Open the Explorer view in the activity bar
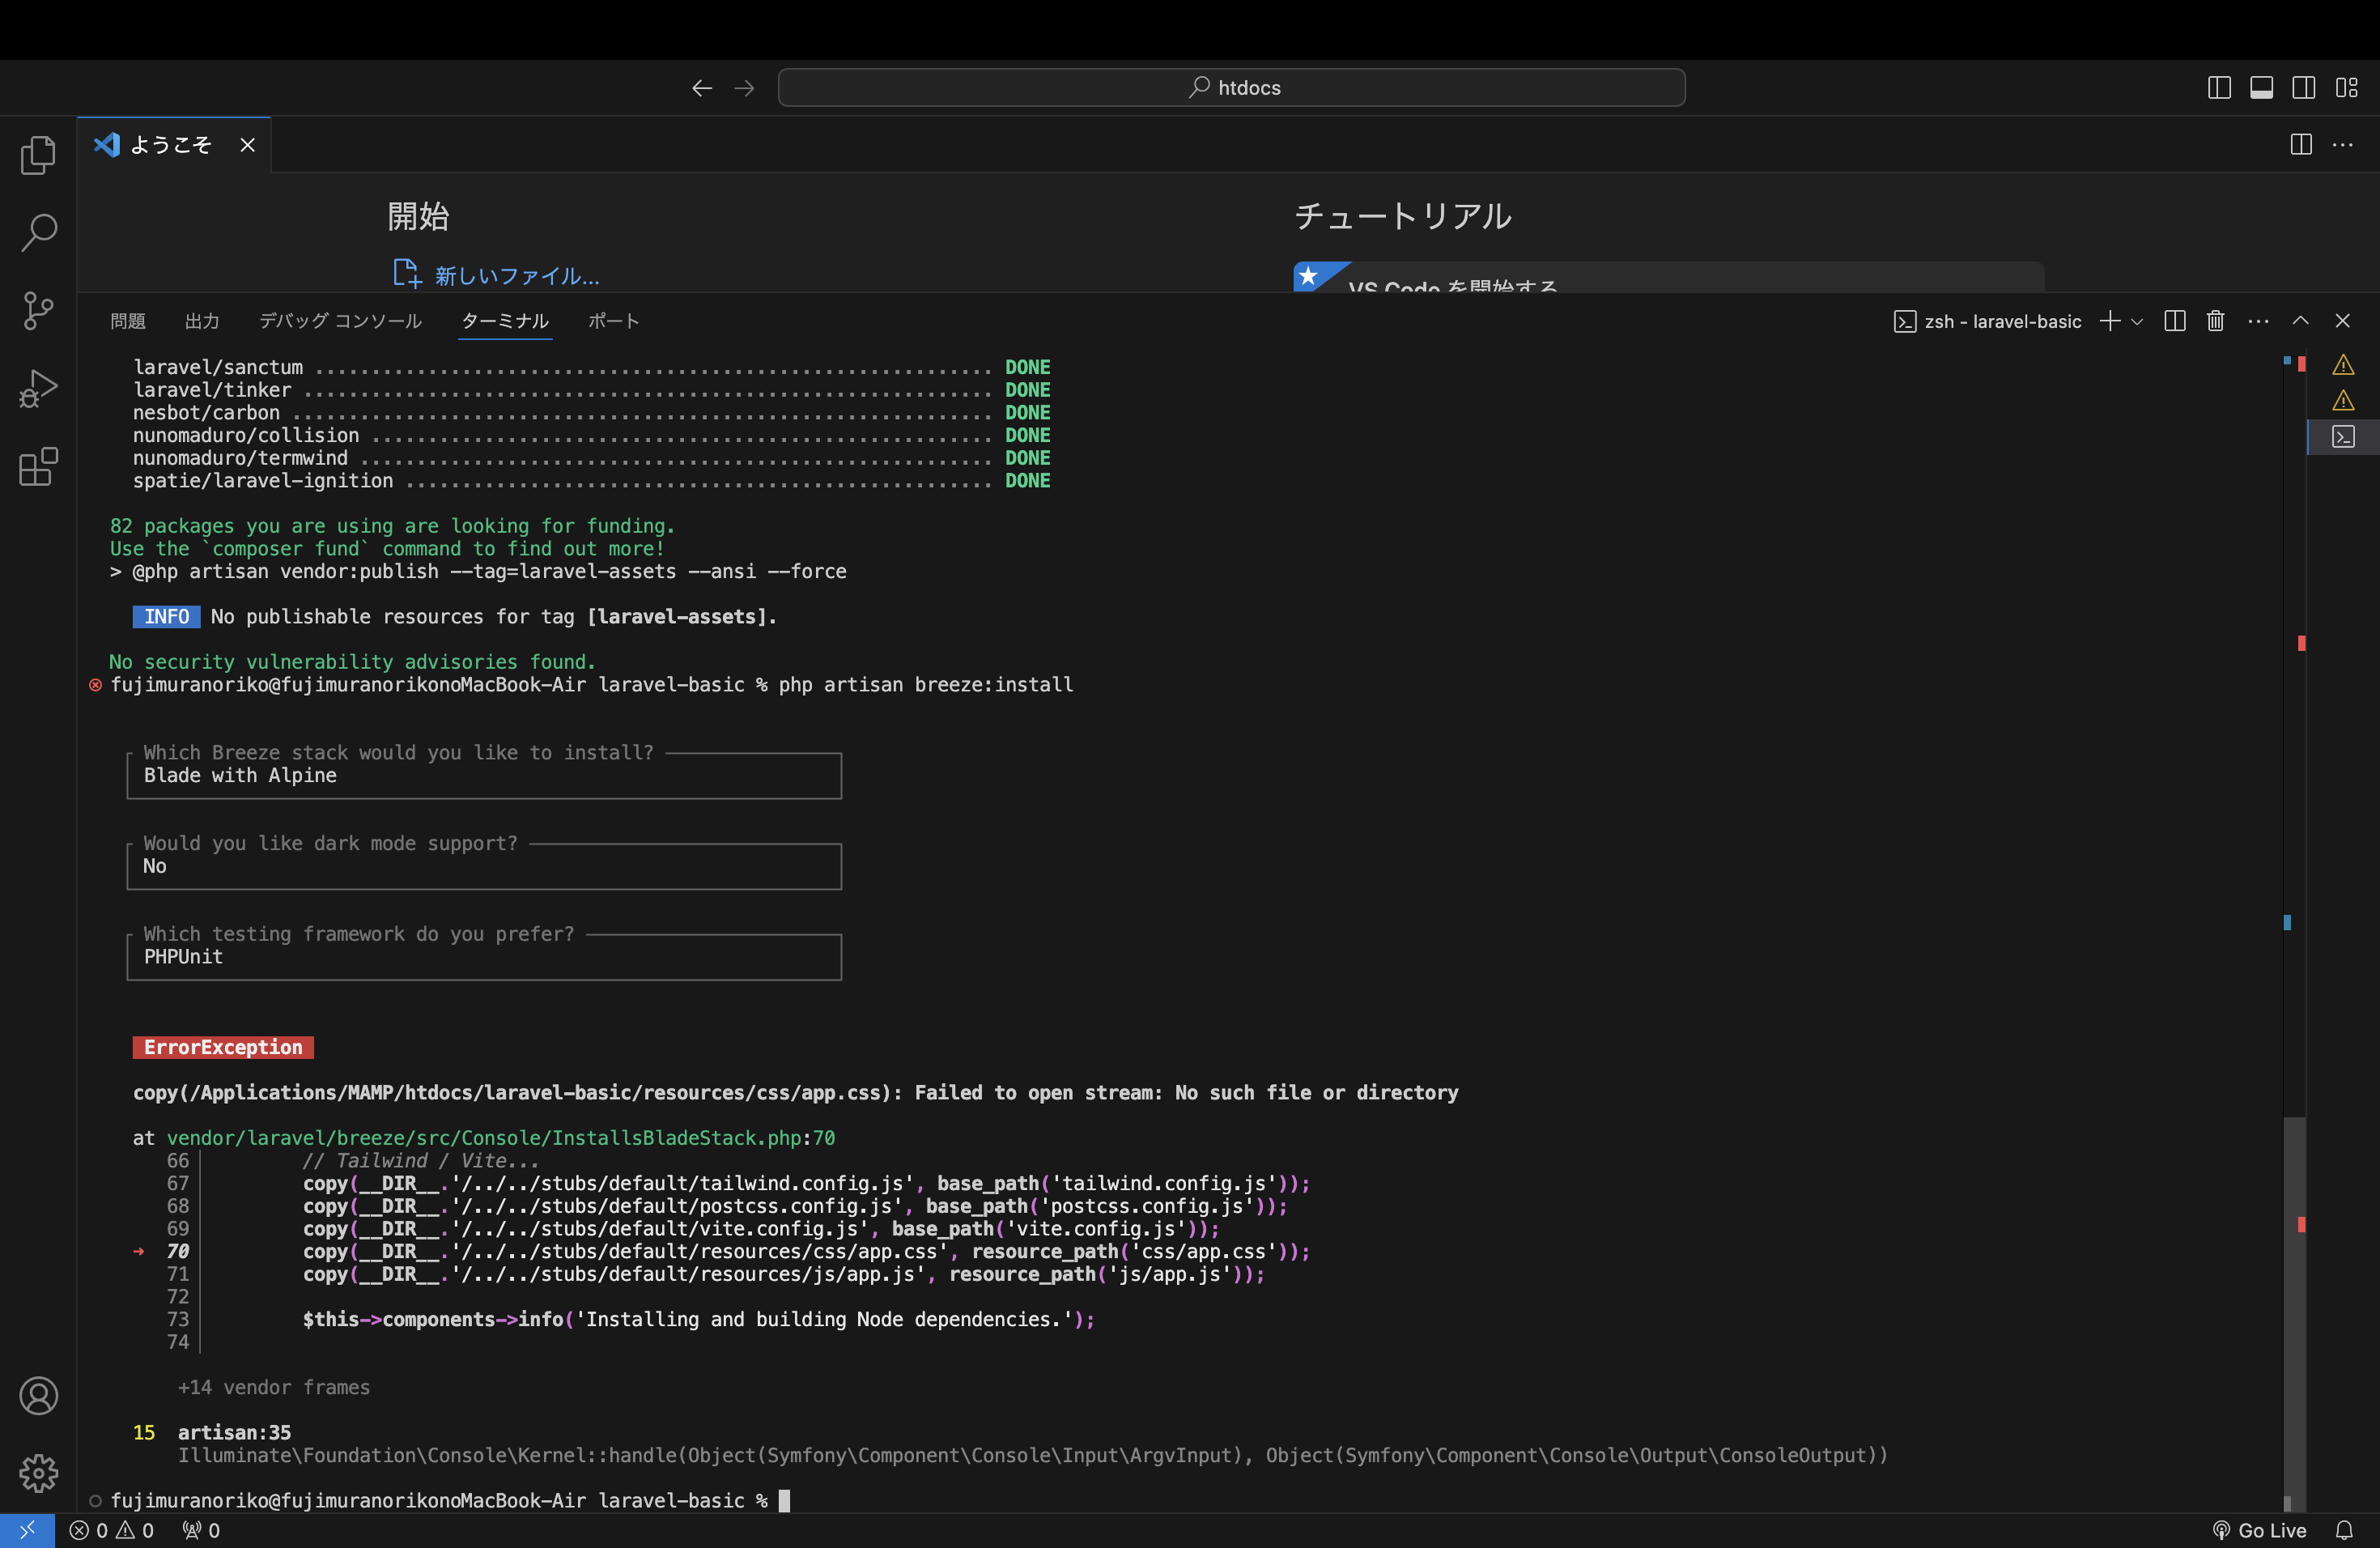 pos(38,155)
